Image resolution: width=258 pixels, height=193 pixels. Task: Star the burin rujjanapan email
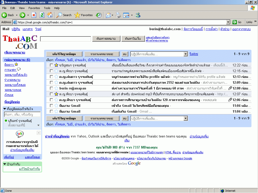[56, 88]
